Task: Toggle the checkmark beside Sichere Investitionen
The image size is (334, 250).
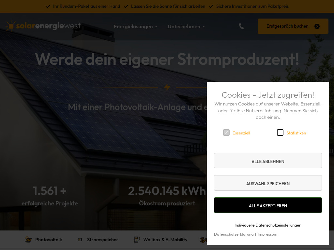Action: pyautogui.click(x=211, y=6)
